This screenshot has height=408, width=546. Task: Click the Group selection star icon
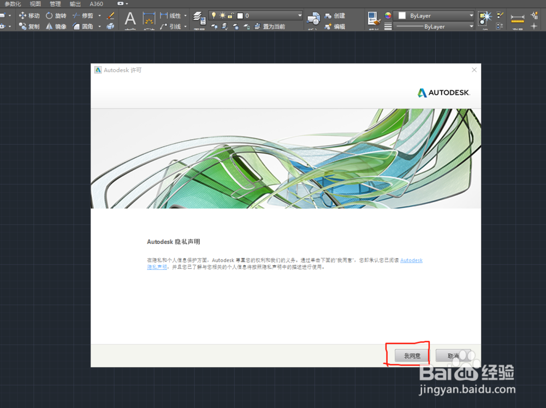485,18
